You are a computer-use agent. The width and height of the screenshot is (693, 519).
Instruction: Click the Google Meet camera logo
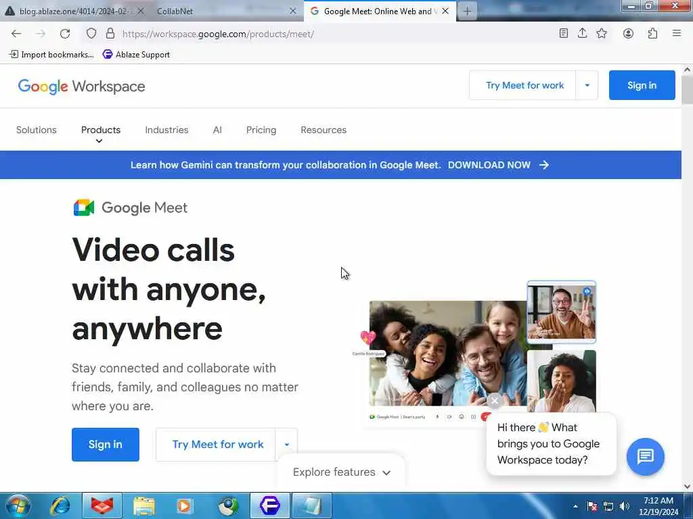pos(83,207)
